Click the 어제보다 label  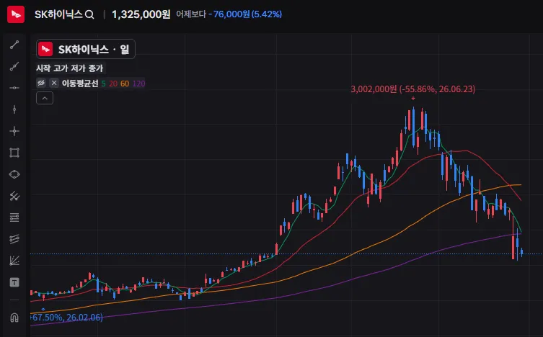[191, 14]
